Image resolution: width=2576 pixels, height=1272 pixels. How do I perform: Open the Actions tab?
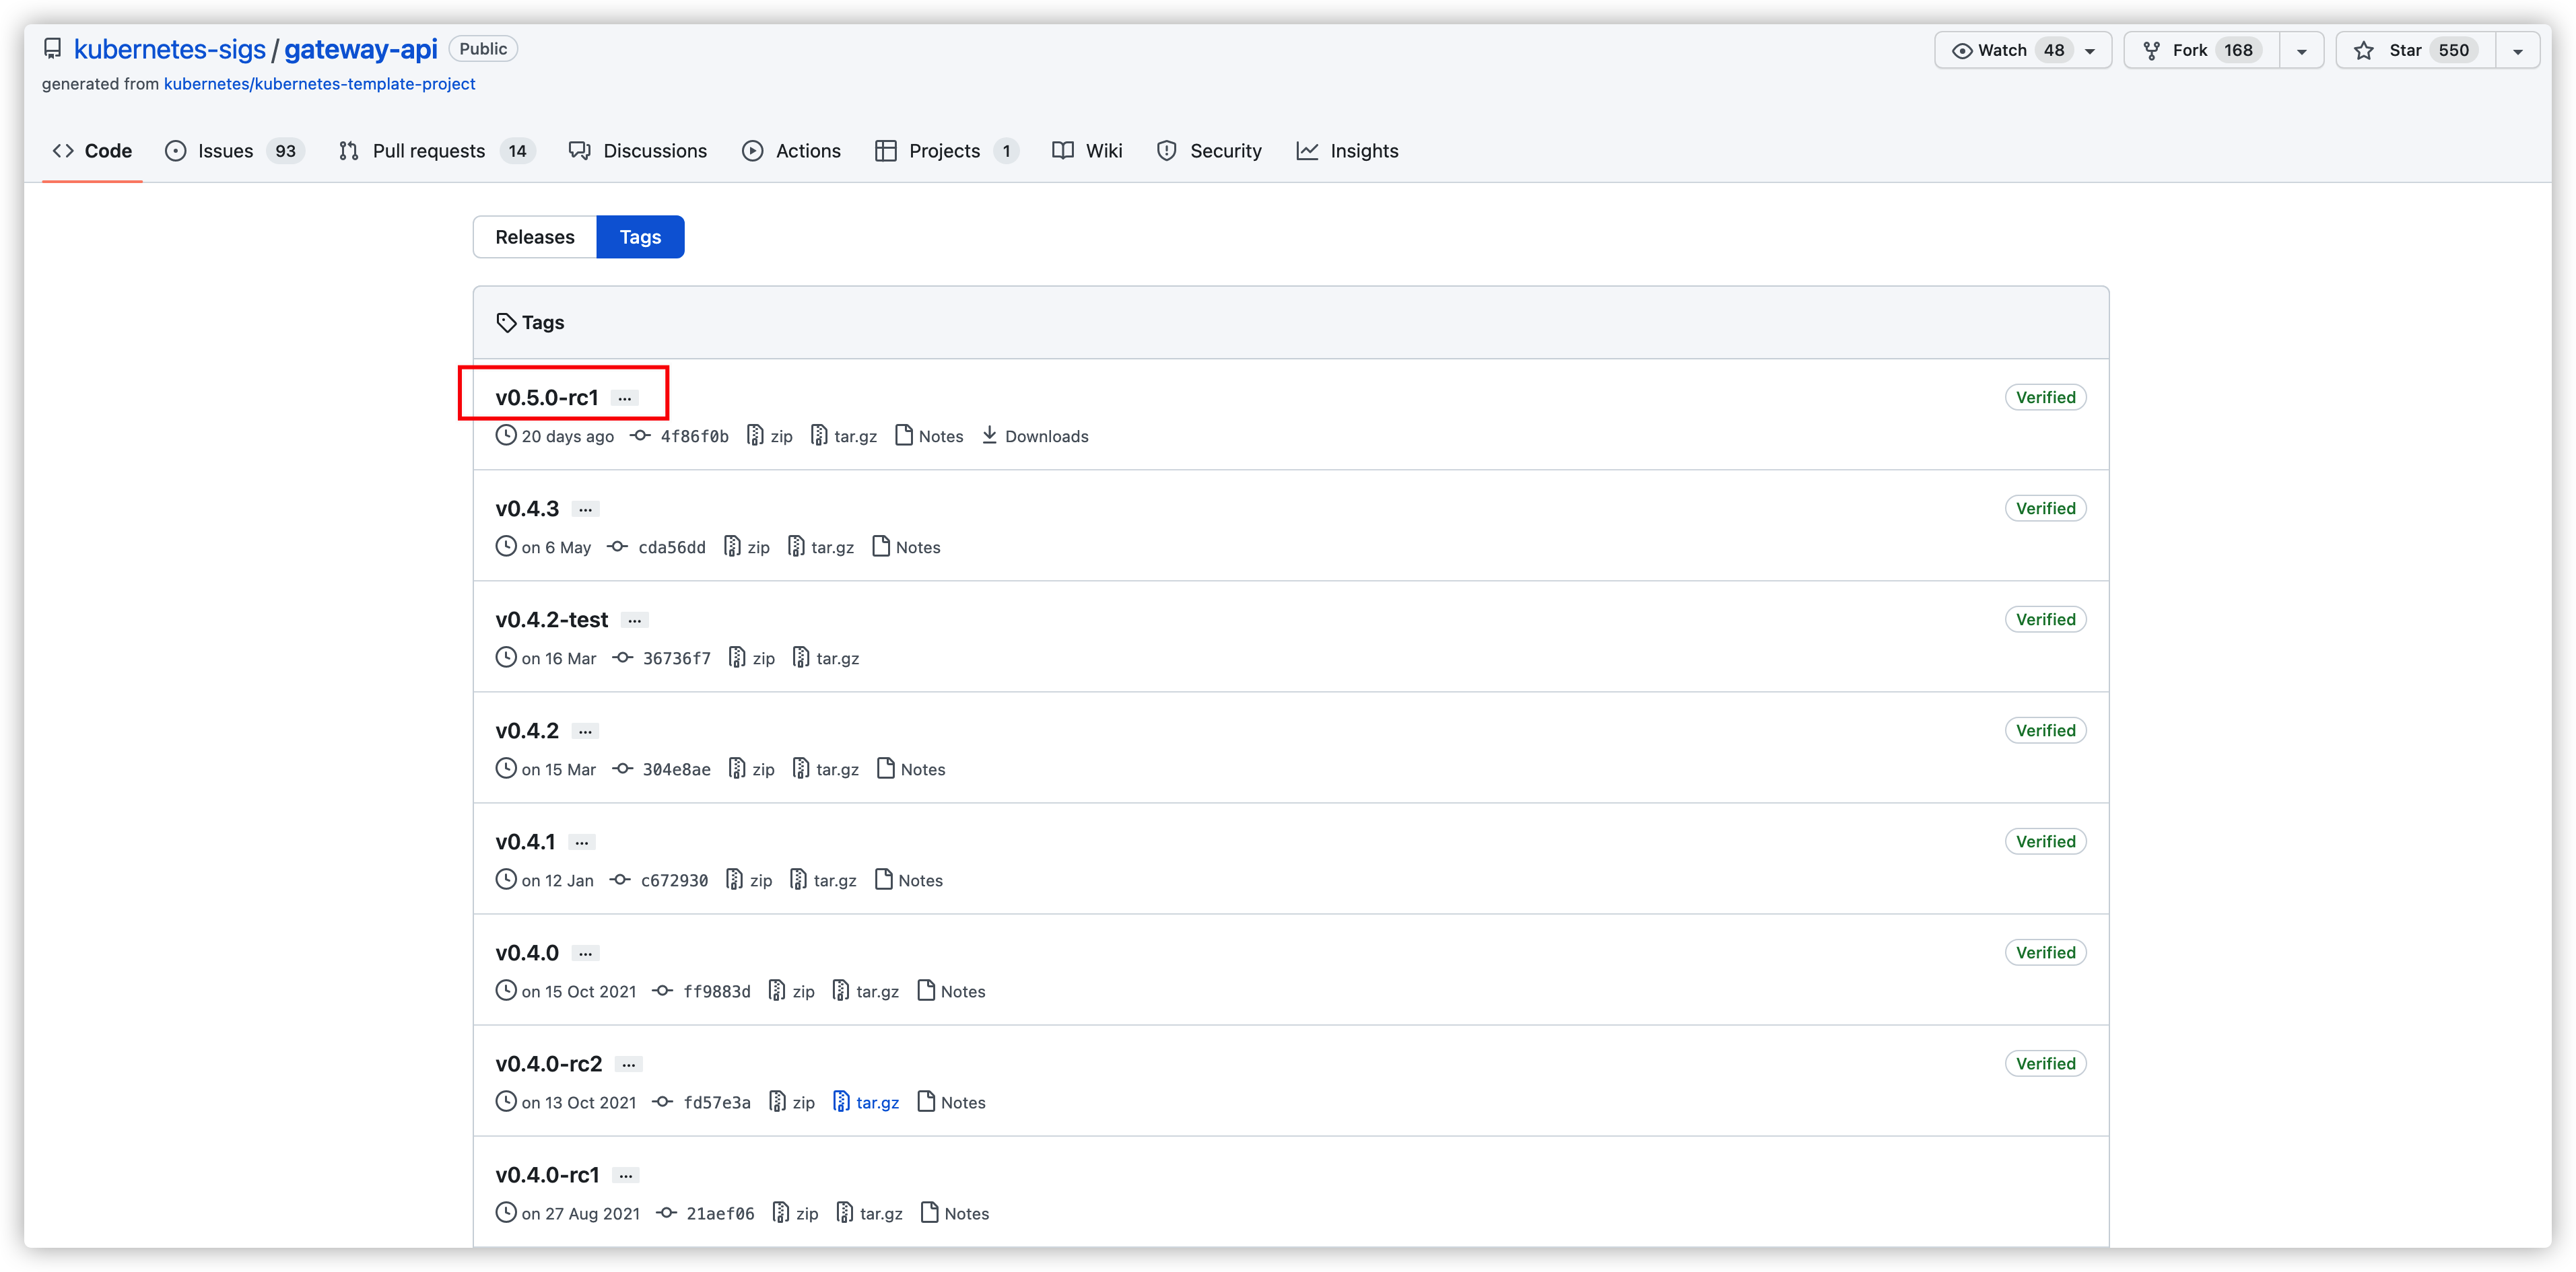point(791,151)
